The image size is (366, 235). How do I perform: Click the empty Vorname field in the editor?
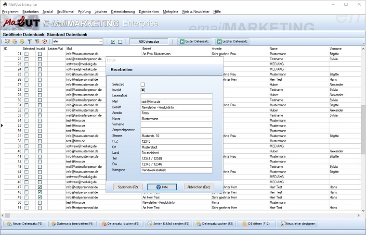[x=176, y=124]
